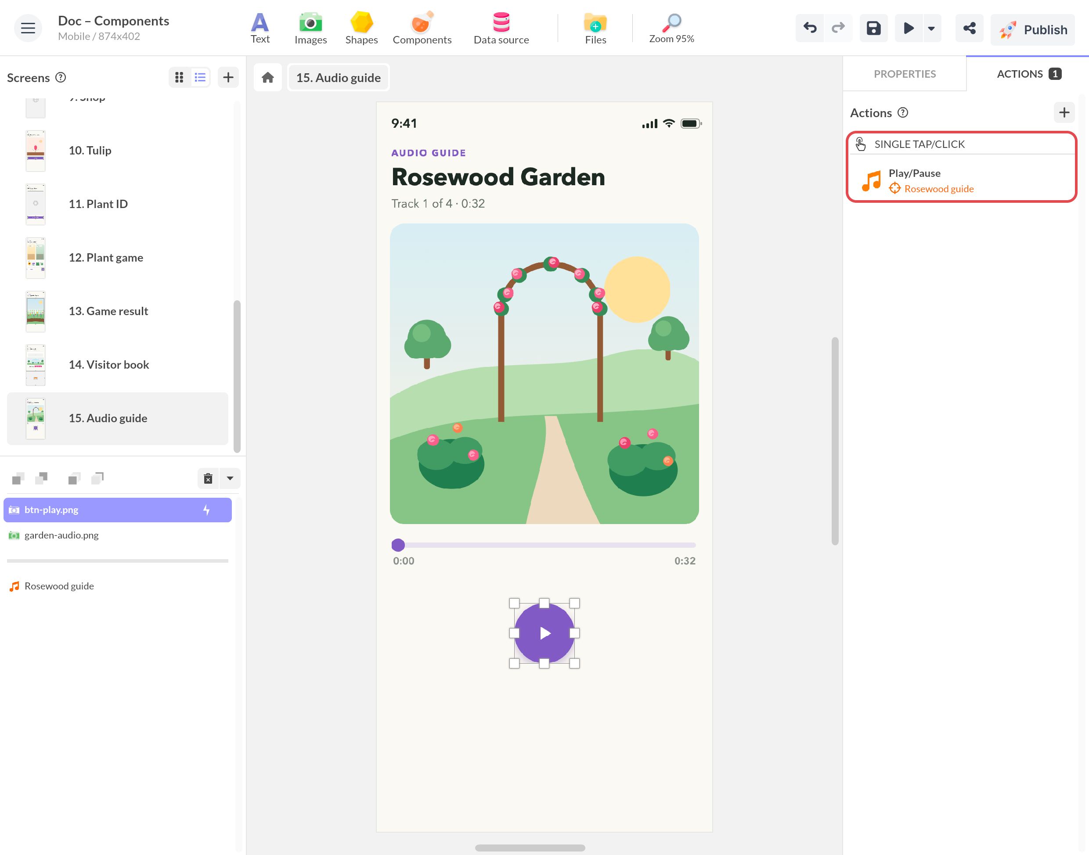Viewport: 1089px width, 855px height.
Task: Go to the home screen icon
Action: [x=268, y=78]
